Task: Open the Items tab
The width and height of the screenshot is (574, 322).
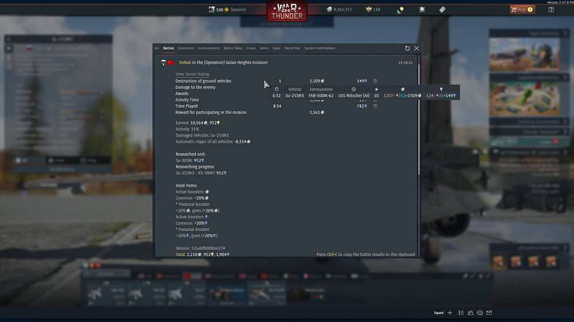Action: tap(264, 48)
